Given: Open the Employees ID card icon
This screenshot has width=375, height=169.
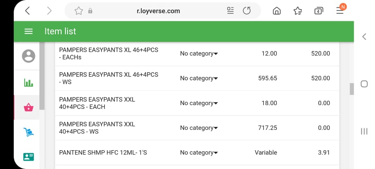Looking at the screenshot, I should tap(28, 157).
